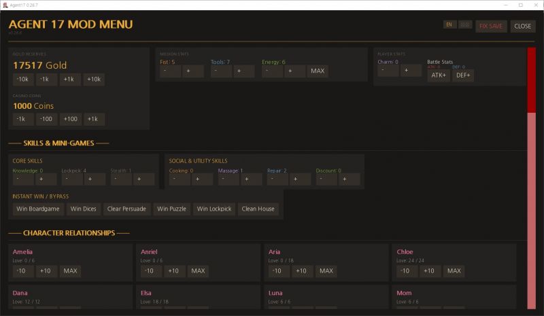Image resolution: width=544 pixels, height=316 pixels.
Task: Max out the Energy stat
Action: (x=318, y=71)
